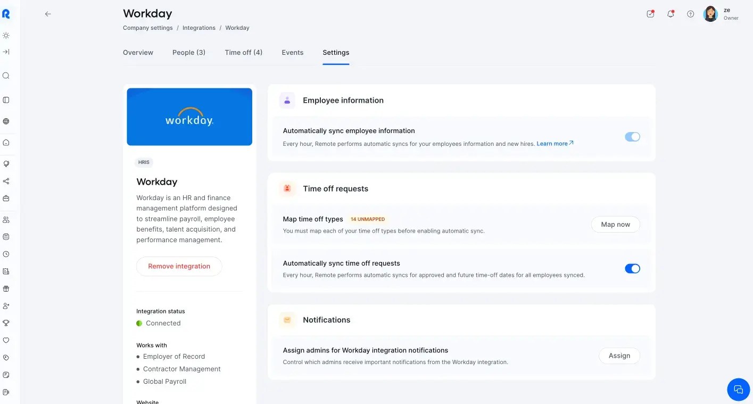Click the globe icon in the sidebar
The height and width of the screenshot is (404, 753).
pyautogui.click(x=6, y=121)
